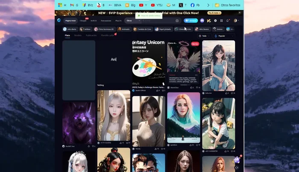
Task: Switch to the Publicación tab
Action: point(91,36)
